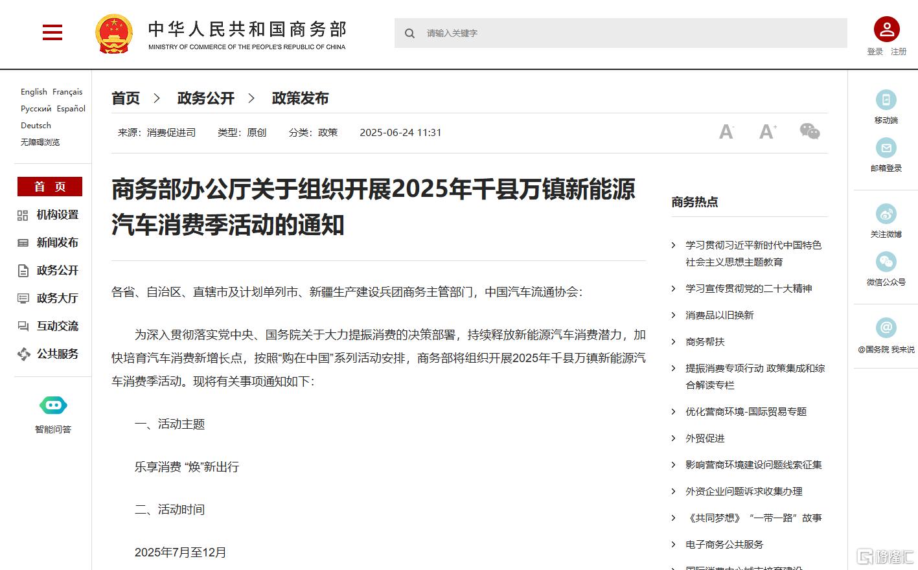Open the 邮箱登录 mail icon
The image size is (918, 570).
click(886, 148)
